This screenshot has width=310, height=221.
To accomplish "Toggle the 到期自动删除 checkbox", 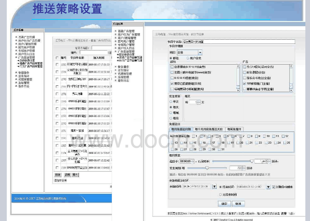I will point(274,187).
